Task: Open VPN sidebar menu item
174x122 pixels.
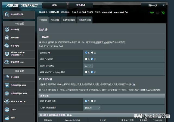Action: [x=19, y=118]
